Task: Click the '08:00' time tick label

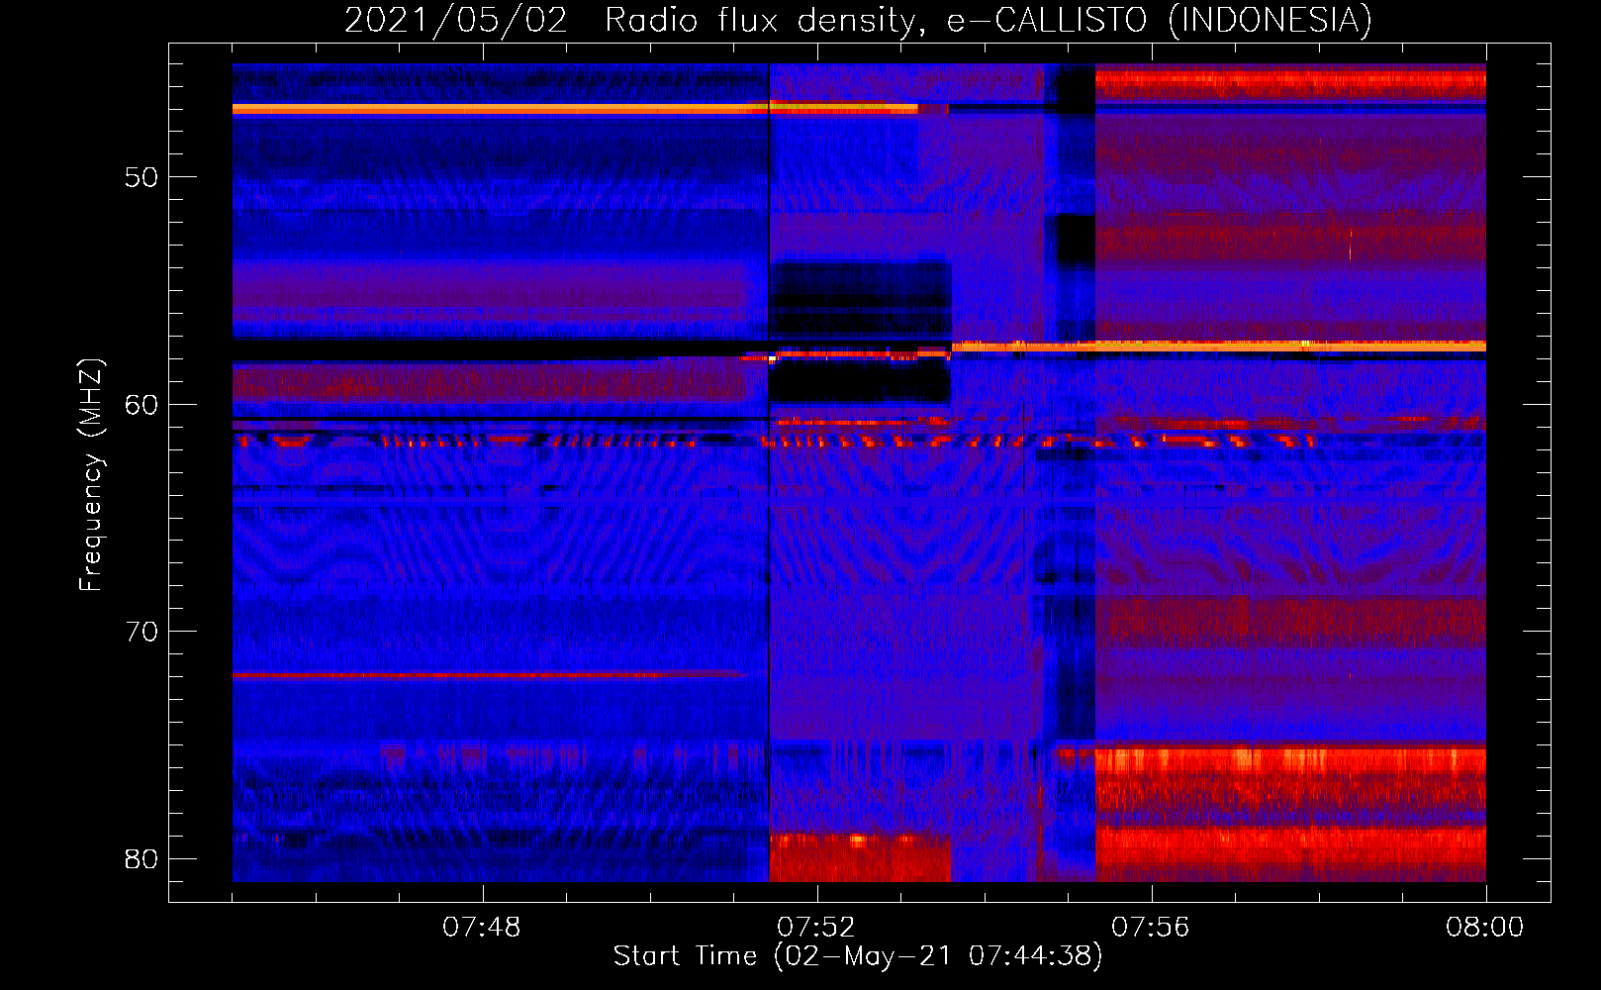Action: (x=1485, y=928)
